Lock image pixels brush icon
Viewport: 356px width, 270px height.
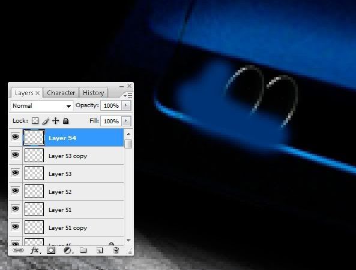point(46,121)
